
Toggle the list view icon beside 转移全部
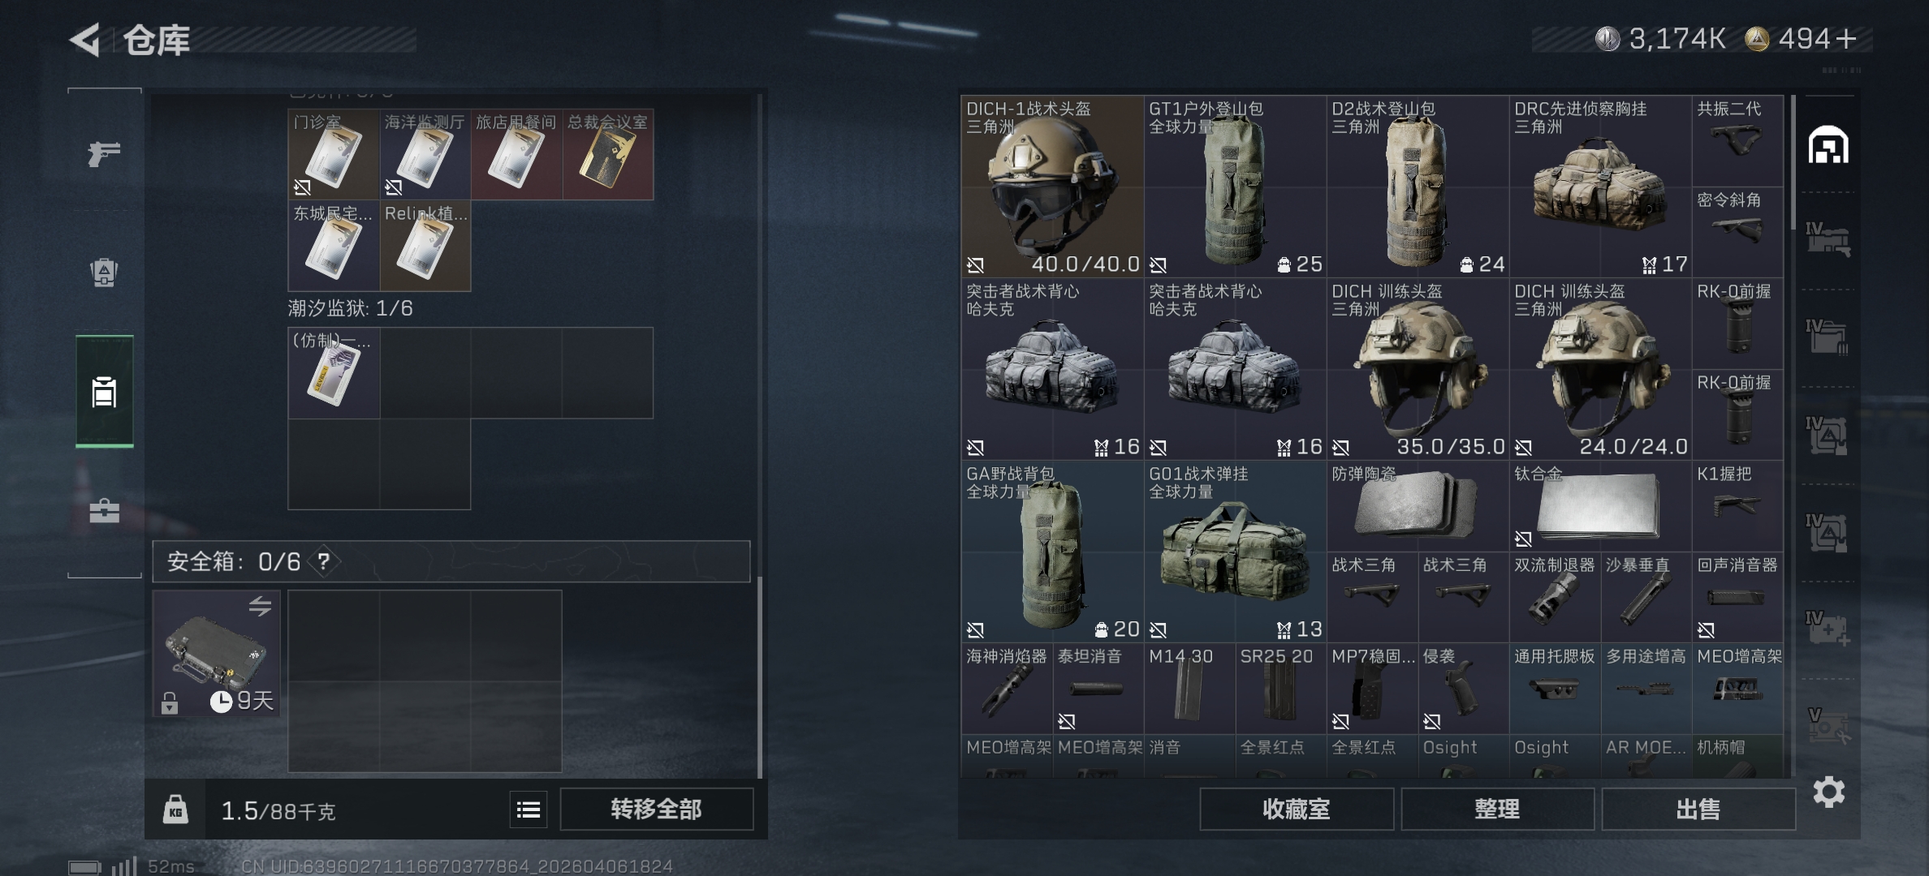click(529, 809)
